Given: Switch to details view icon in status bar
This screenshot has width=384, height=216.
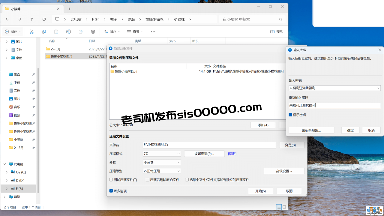Looking at the screenshot, I should point(279,207).
